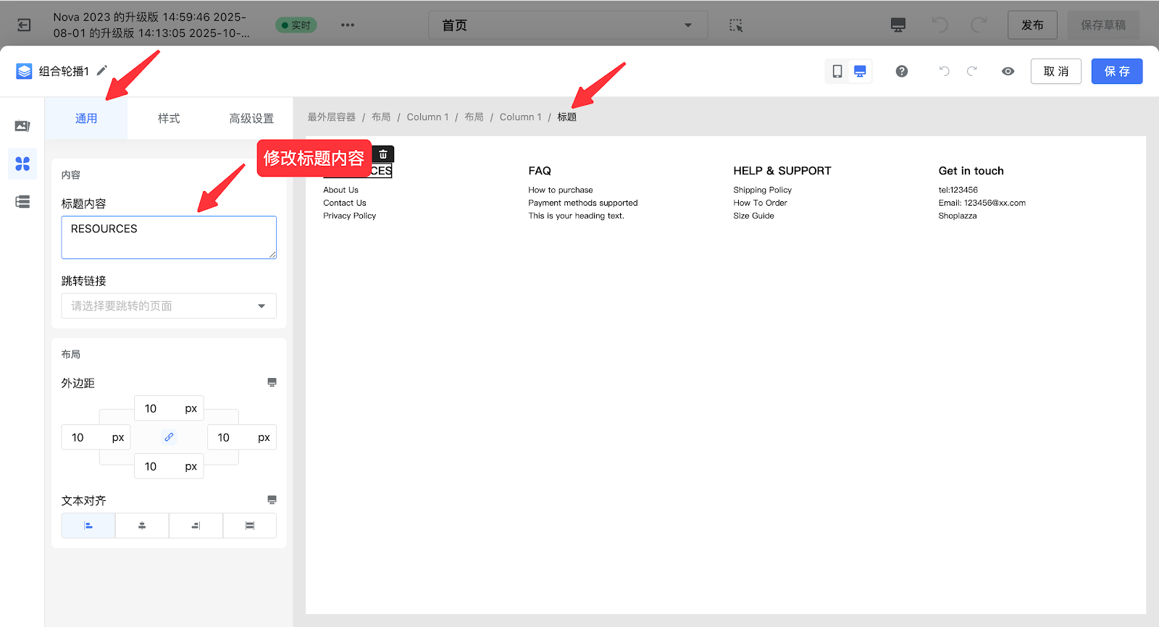Open the 跳转链接 page dropdown
1159x627 pixels.
coord(169,306)
